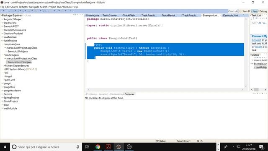Switch to the TrackFileIn... editor tab
Viewport: 268px width, 151px height.
[130, 16]
